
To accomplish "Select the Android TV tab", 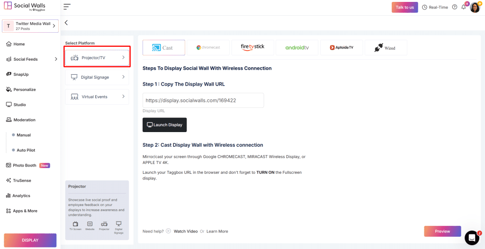I will tap(297, 47).
